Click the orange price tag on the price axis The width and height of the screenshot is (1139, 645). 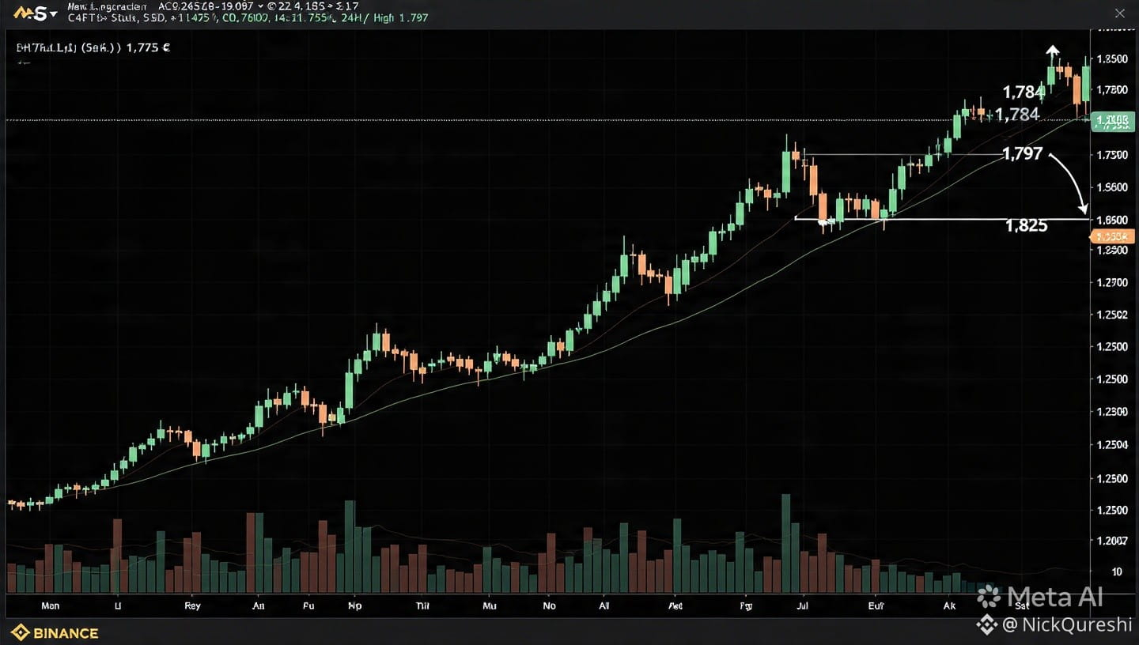click(x=1113, y=236)
